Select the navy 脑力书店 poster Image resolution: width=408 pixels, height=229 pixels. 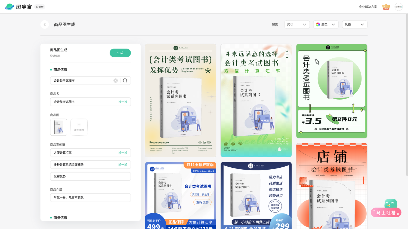tap(256, 196)
